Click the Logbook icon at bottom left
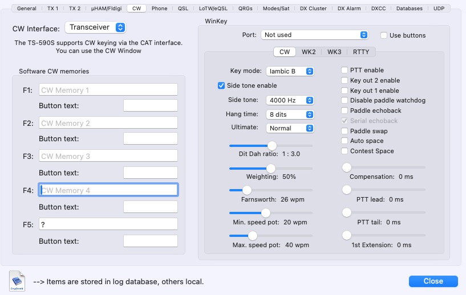Viewport: 466px width, 295px height. (x=17, y=281)
